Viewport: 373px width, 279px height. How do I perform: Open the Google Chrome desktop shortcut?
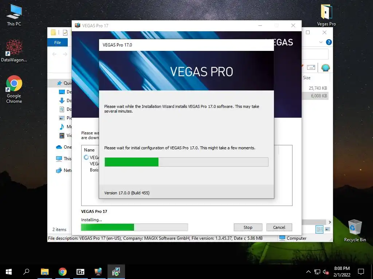tap(14, 89)
